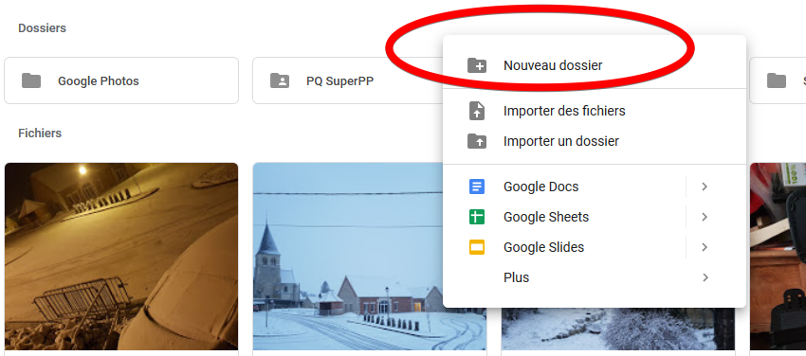Expand the Google Sheets submenu arrow
The image size is (806, 356).
(x=705, y=217)
